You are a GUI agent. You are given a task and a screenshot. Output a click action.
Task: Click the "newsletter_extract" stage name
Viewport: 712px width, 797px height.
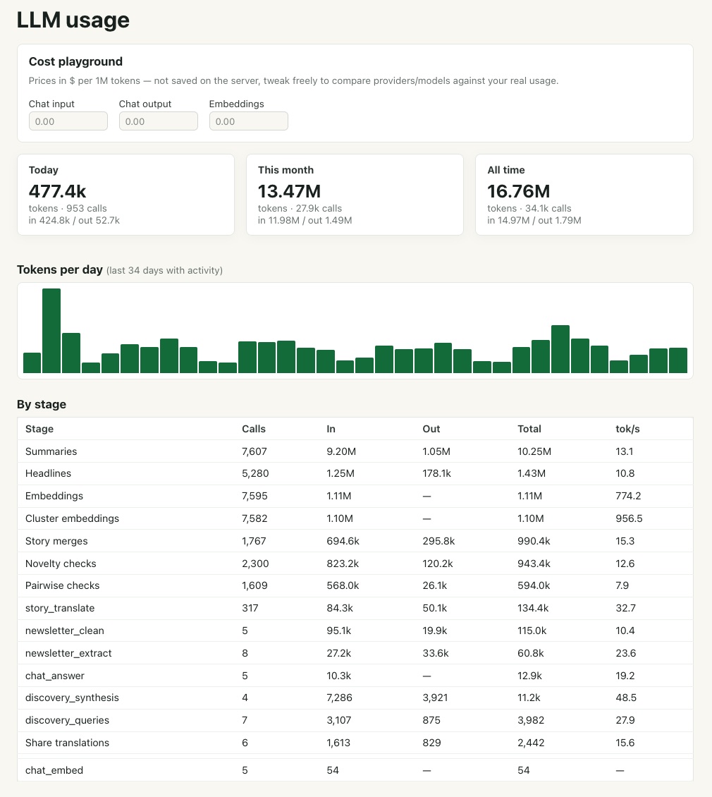tap(68, 653)
